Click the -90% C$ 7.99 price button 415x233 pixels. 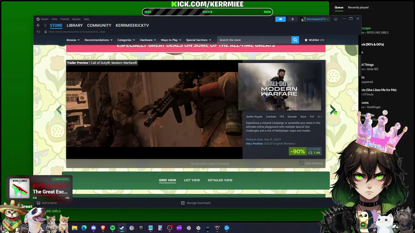305,151
